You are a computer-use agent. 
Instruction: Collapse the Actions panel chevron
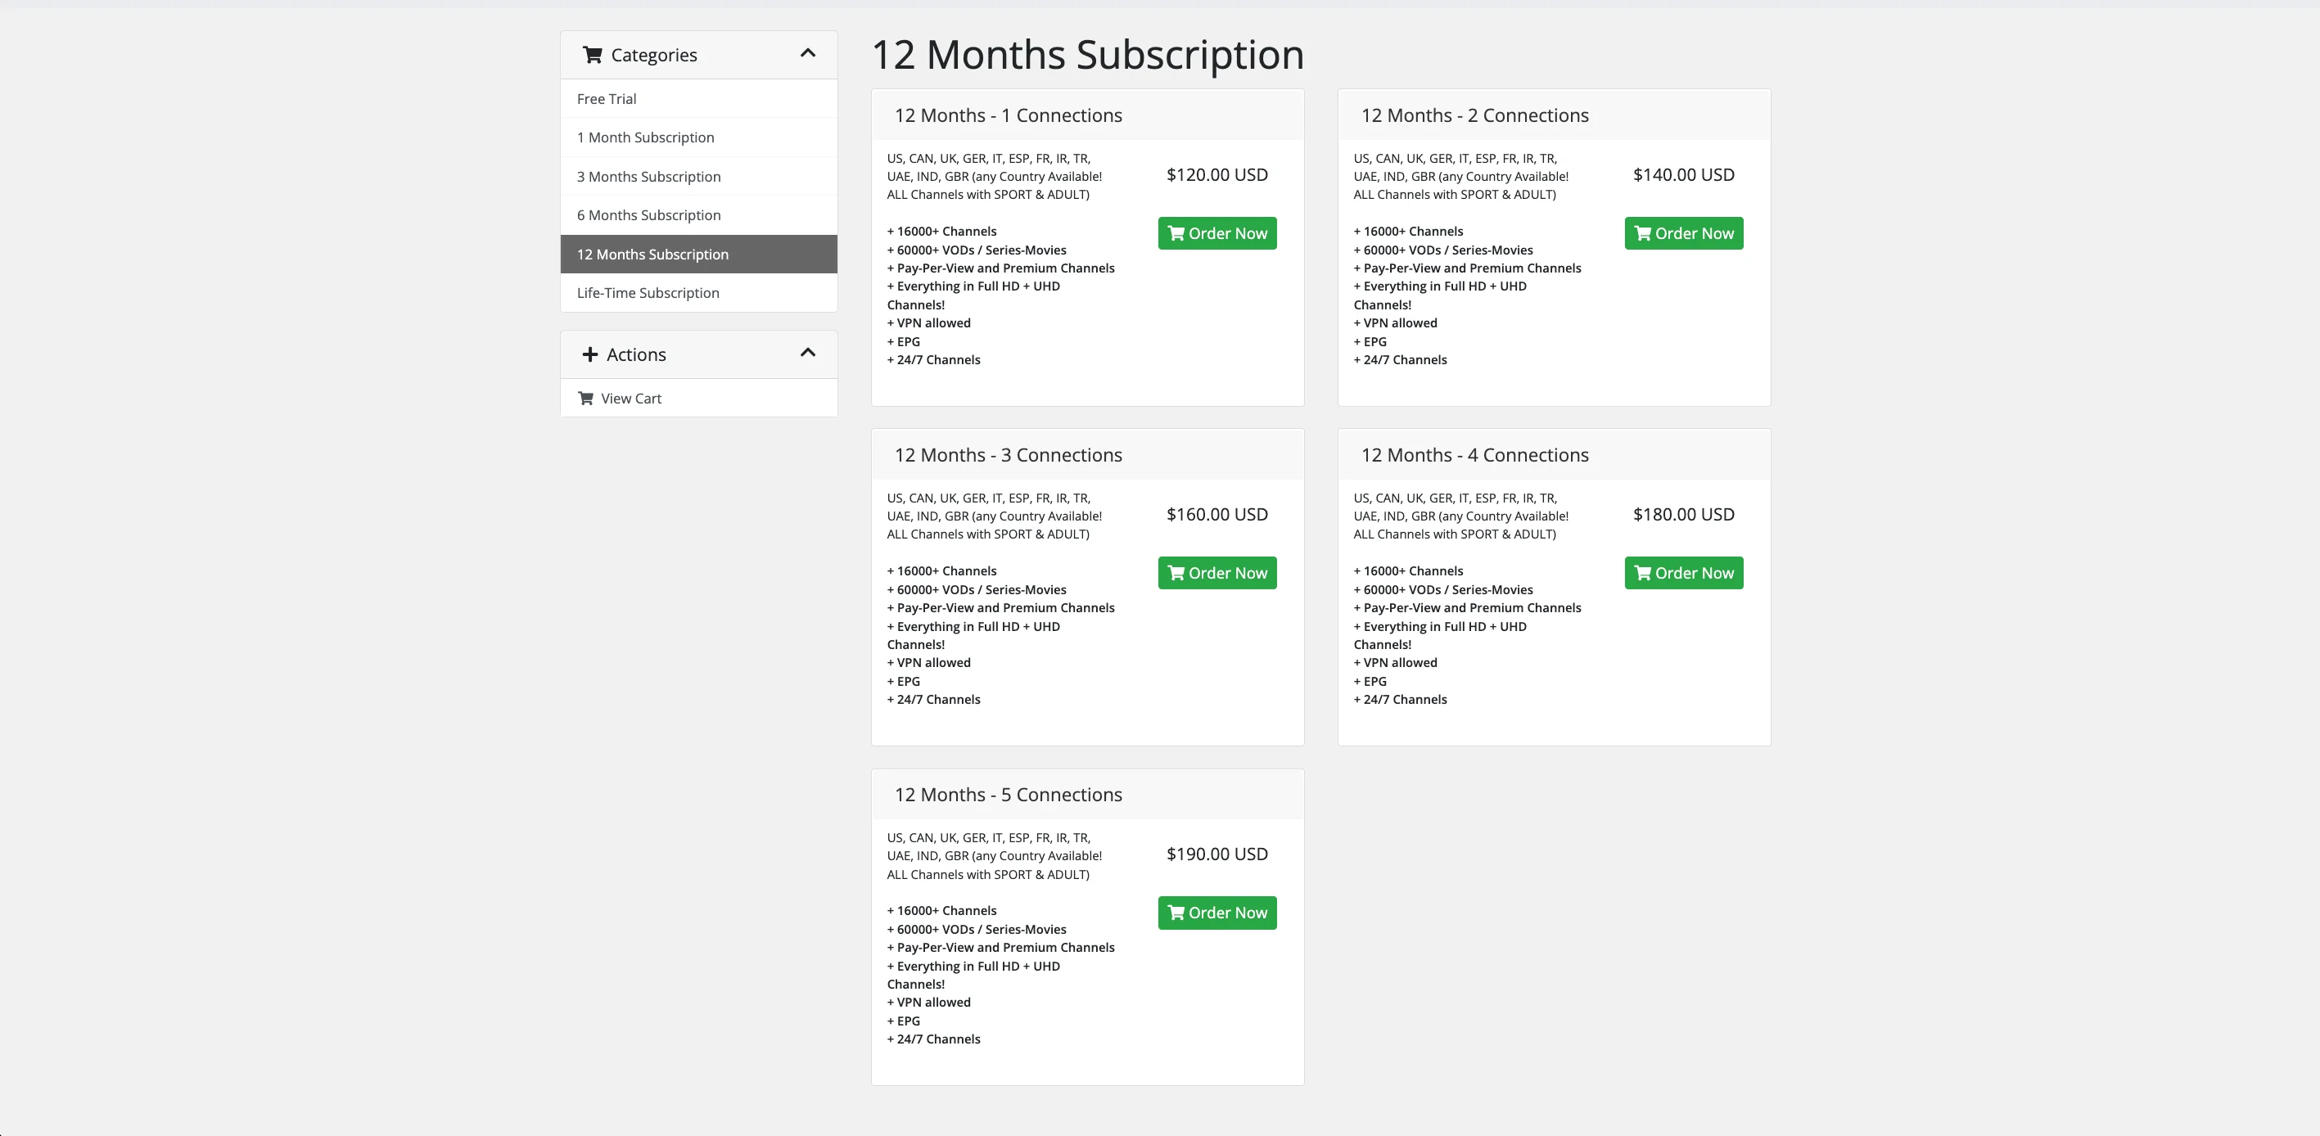click(x=808, y=353)
